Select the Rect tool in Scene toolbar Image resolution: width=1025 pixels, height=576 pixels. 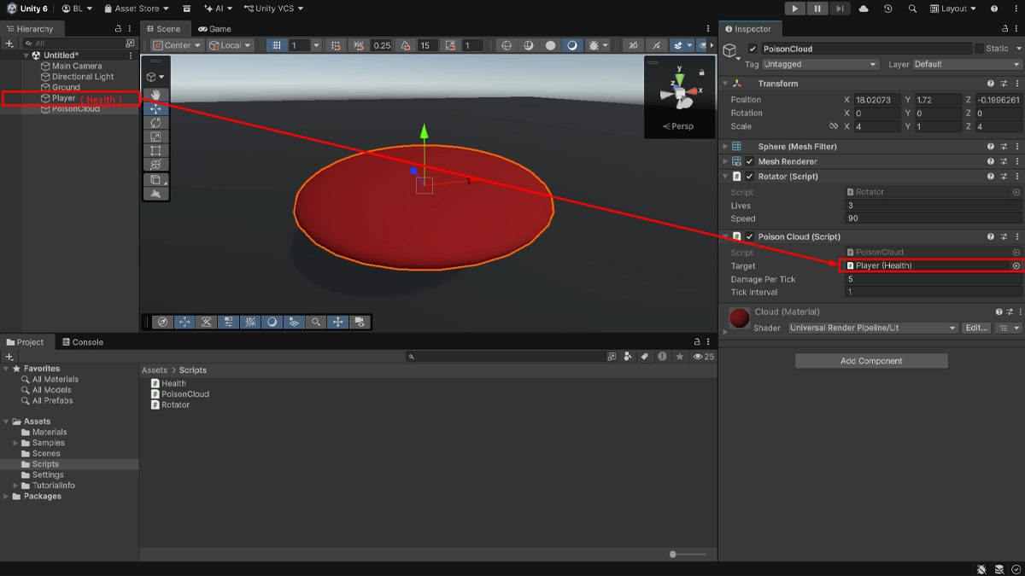click(155, 150)
